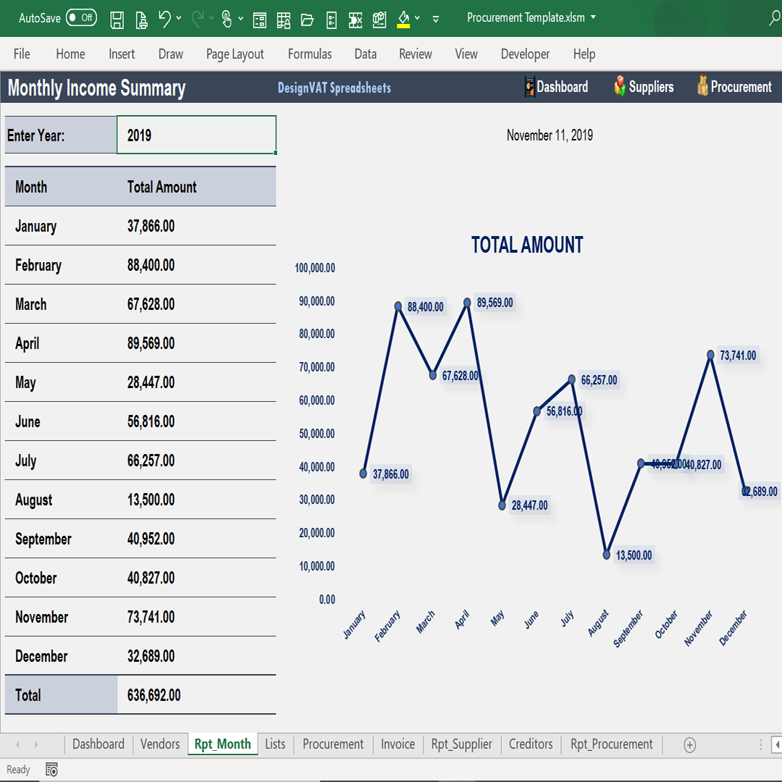Open the Formulas ribbon tab
The image size is (782, 782).
(x=309, y=54)
